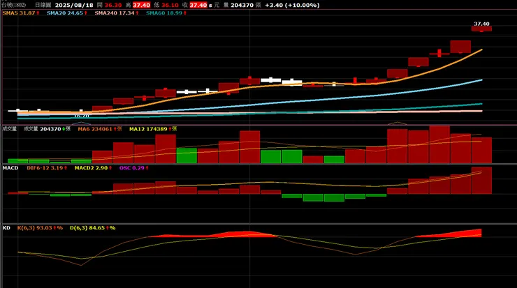Select the OSC 0.29 label

pos(134,168)
